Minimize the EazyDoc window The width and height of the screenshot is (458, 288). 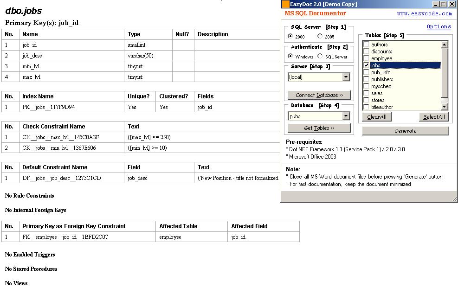tap(436, 4)
